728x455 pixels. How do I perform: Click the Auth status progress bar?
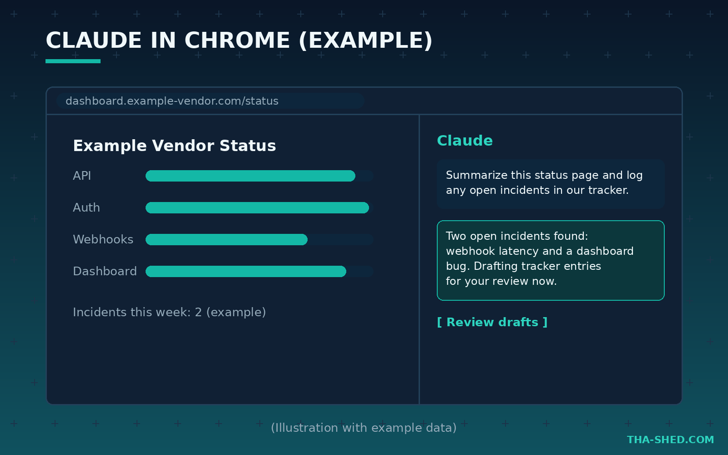(259, 207)
